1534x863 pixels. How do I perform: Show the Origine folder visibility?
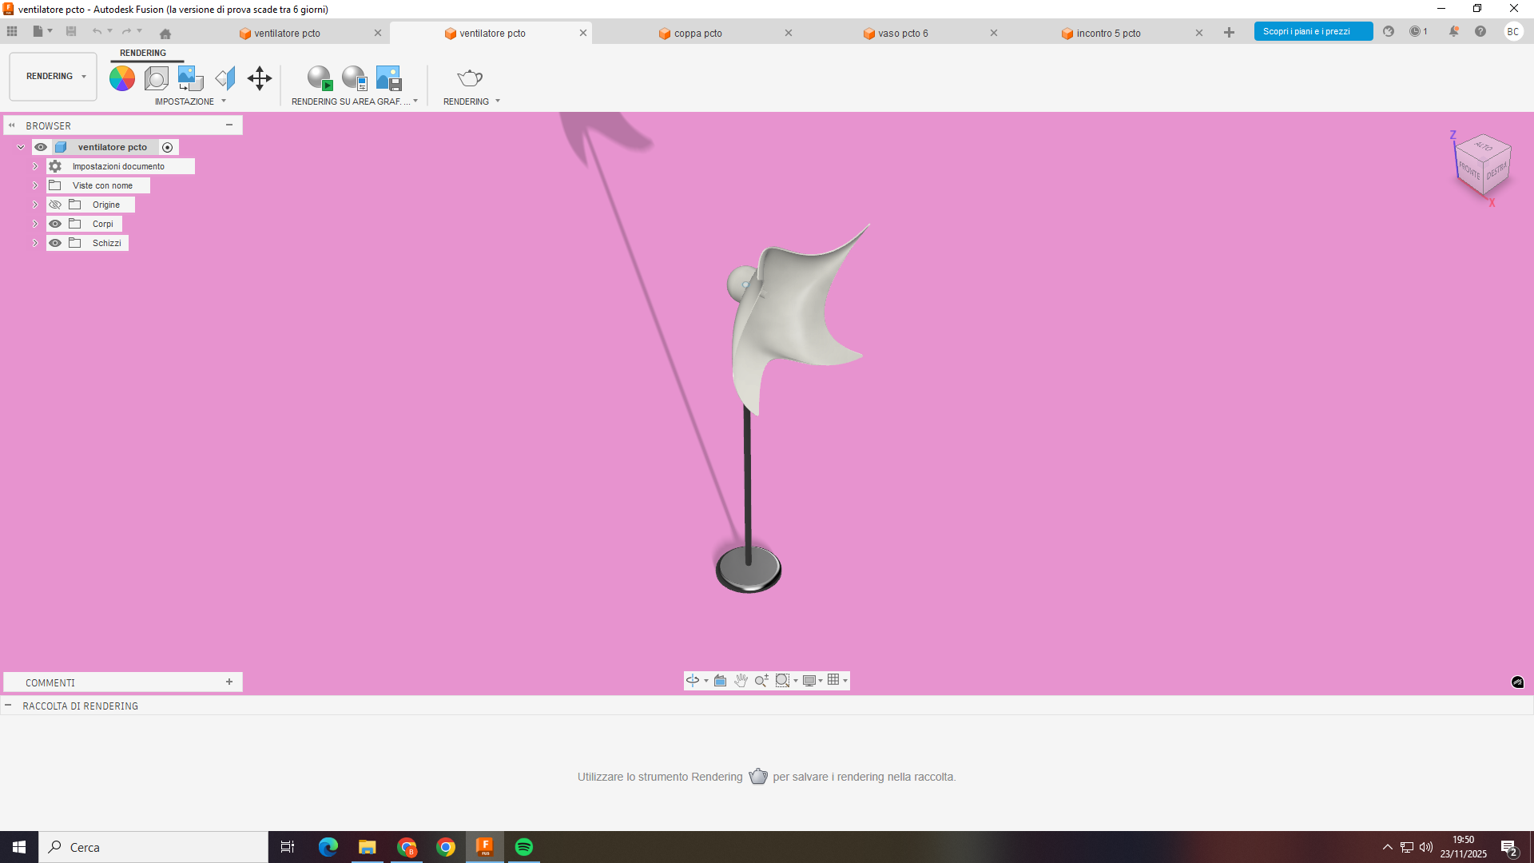55,204
